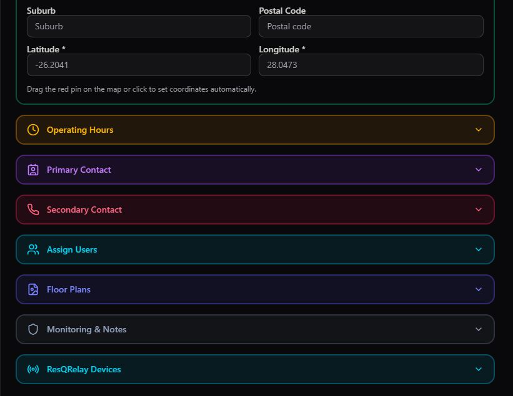The width and height of the screenshot is (513, 396).
Task: Click the Latitude input field
Action: (x=139, y=65)
